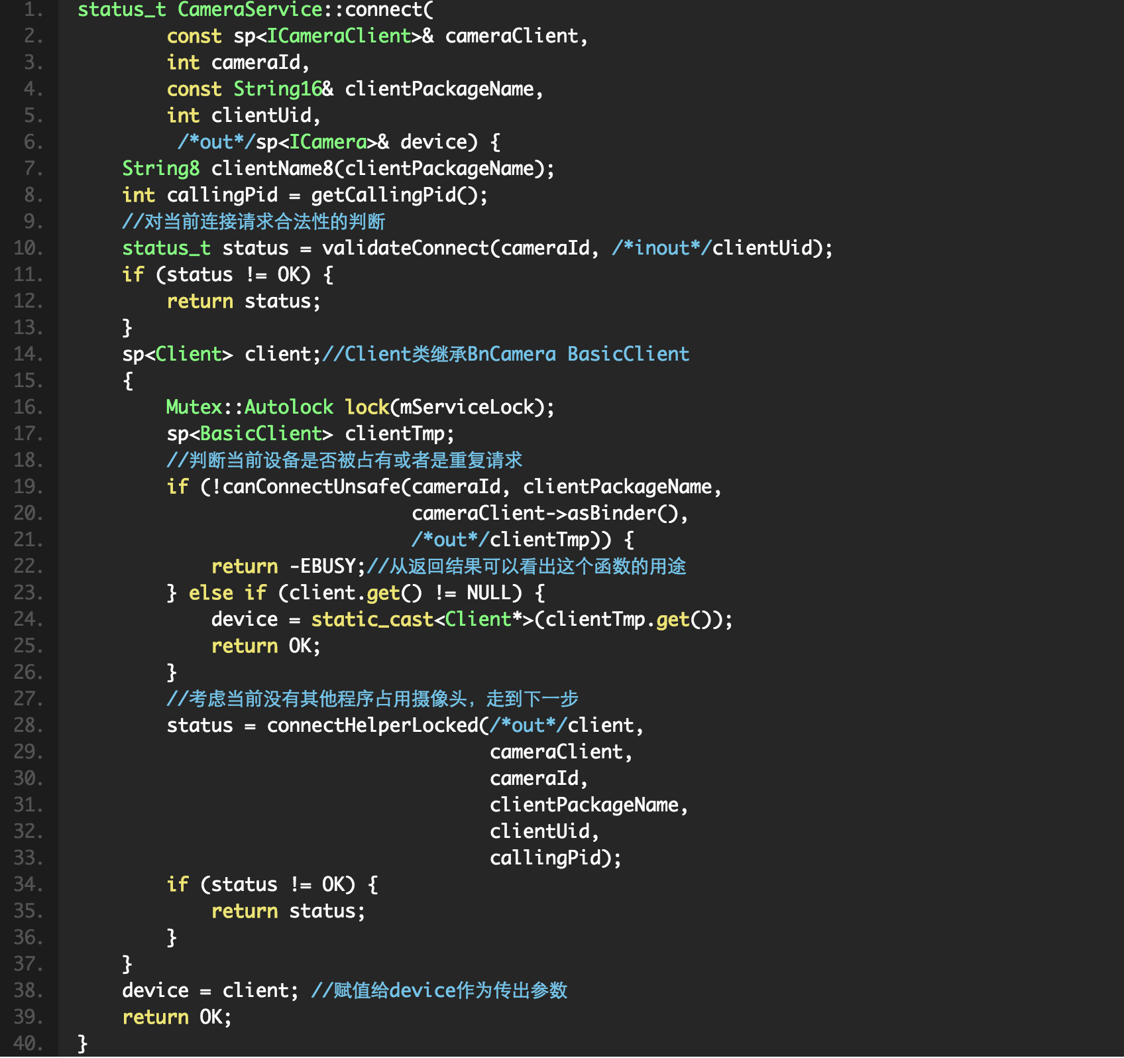Click the Mutex keyword on line 16

click(194, 407)
